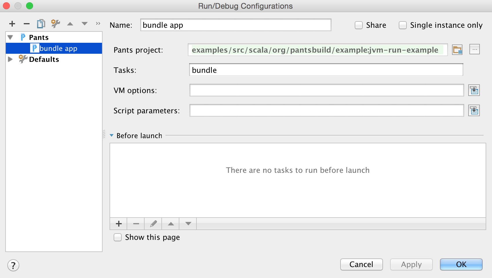This screenshot has height=278, width=492.
Task: Collapse the Pants tree node
Action: (10, 37)
